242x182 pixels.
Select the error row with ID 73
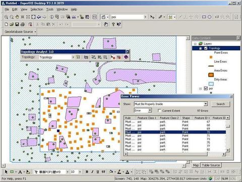point(175,139)
